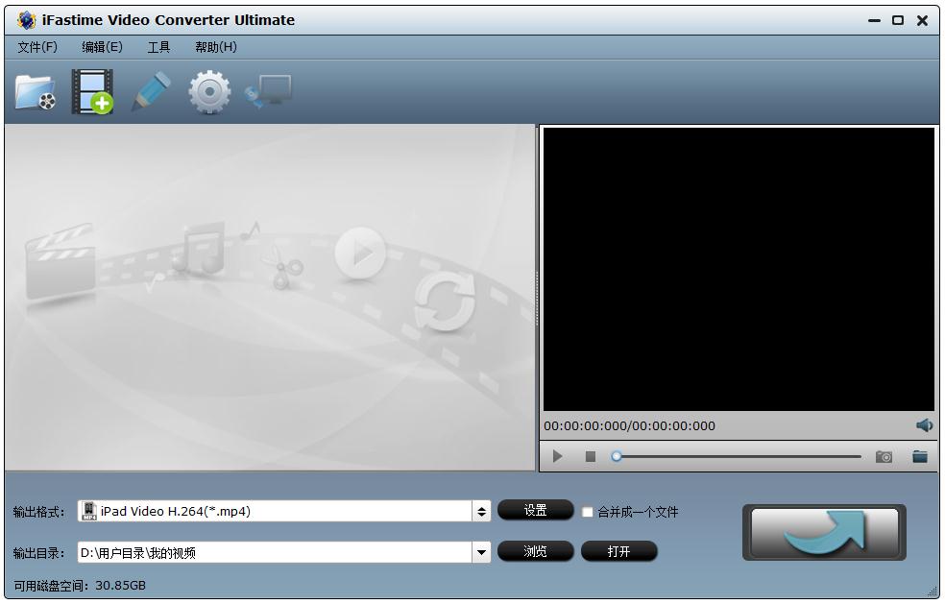
Task: Take a snapshot with the camera icon
Action: (884, 457)
